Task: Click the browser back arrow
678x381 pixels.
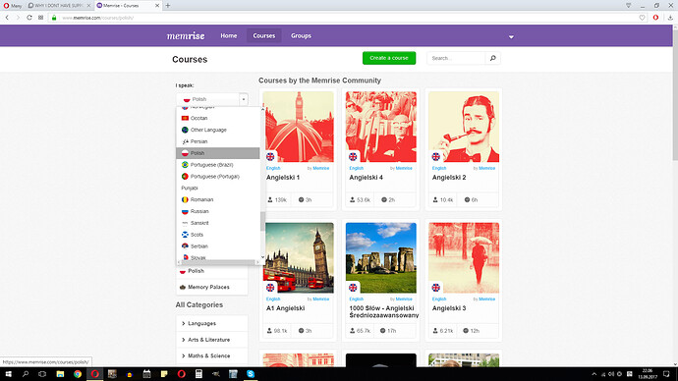Action: (x=7, y=18)
